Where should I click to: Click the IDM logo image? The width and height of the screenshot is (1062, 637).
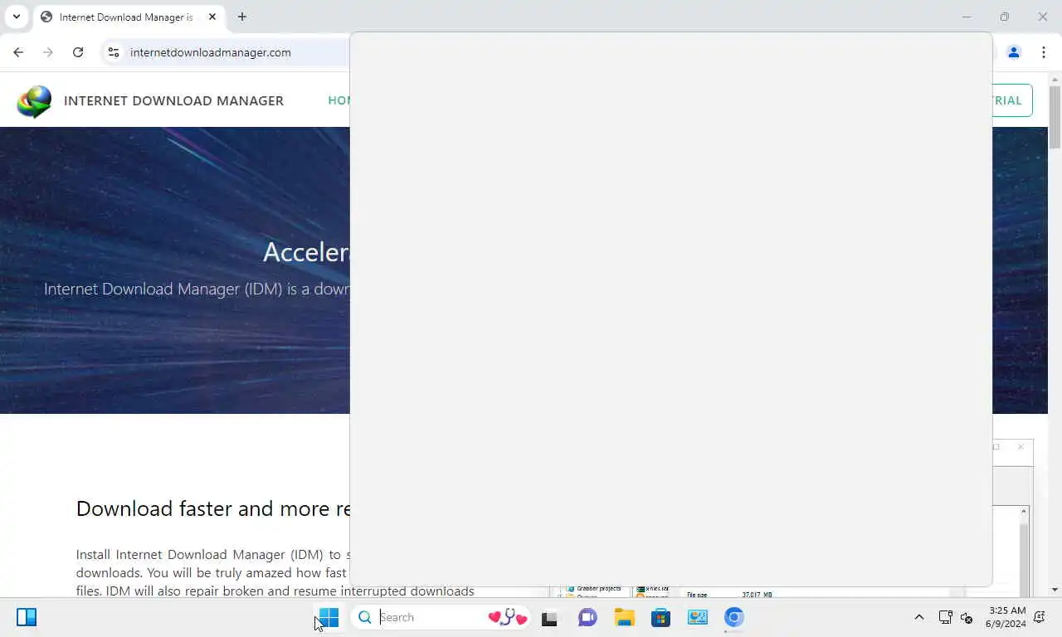pos(34,101)
